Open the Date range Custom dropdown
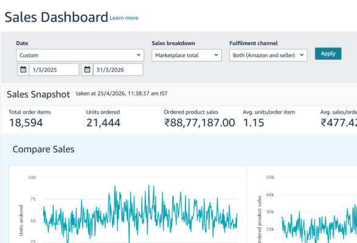 [80, 55]
